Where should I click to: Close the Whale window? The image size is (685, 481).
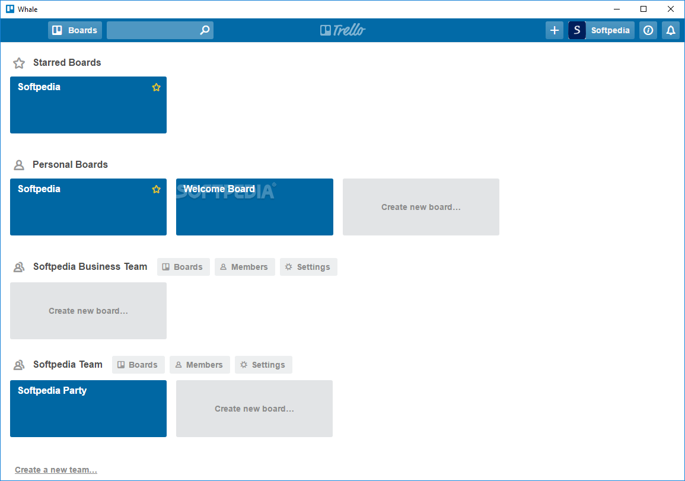(671, 9)
